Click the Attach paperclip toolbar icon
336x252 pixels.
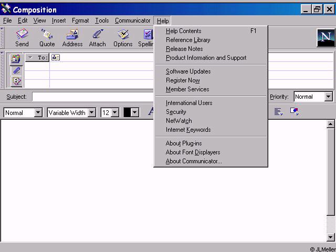pyautogui.click(x=98, y=38)
